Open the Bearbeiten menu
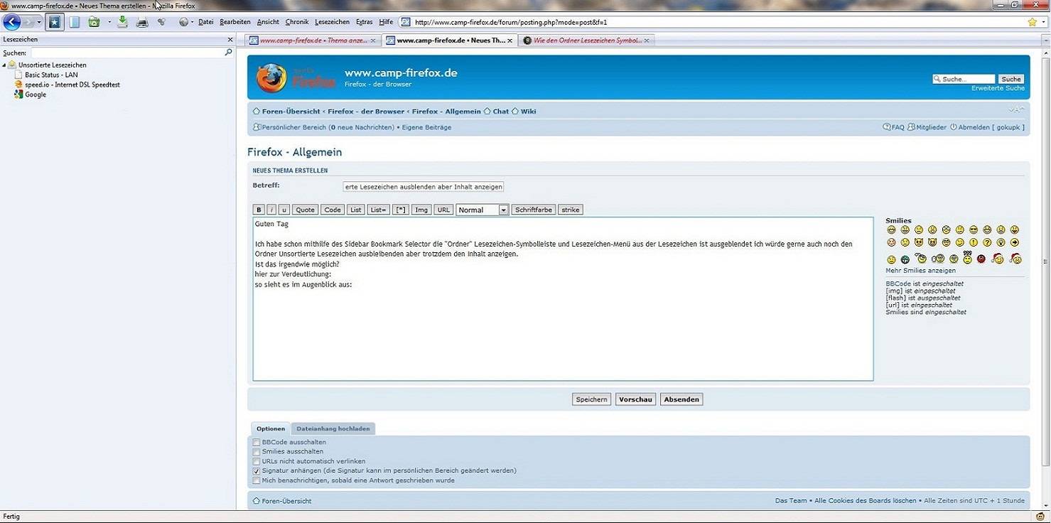This screenshot has width=1051, height=523. (235, 22)
